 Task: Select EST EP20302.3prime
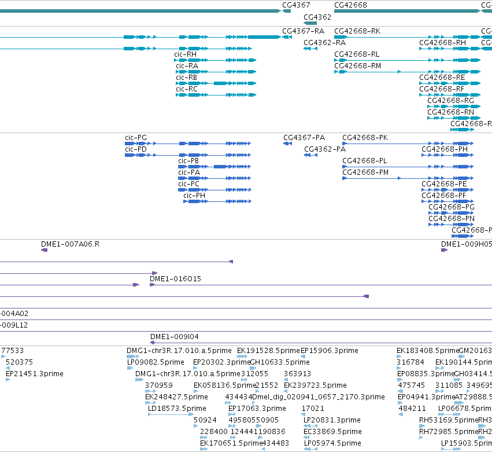coord(221,362)
